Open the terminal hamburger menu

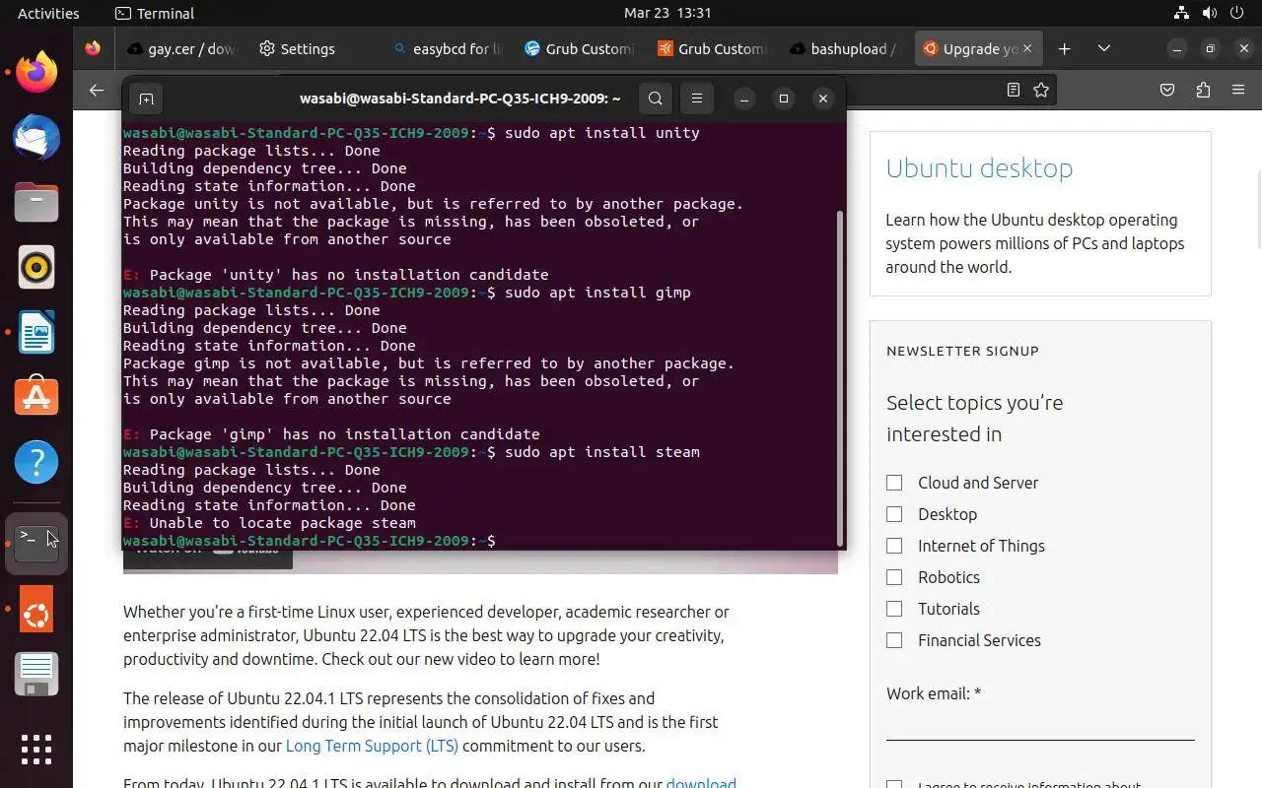(x=697, y=98)
